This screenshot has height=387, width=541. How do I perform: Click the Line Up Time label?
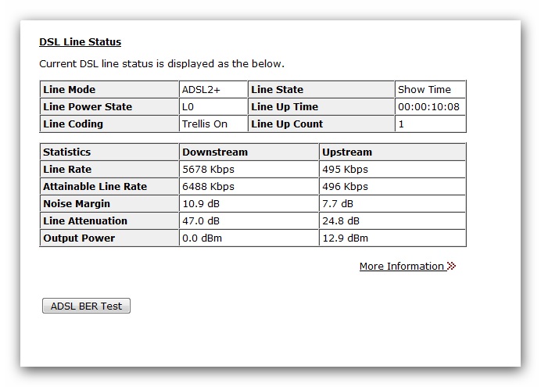(x=285, y=107)
